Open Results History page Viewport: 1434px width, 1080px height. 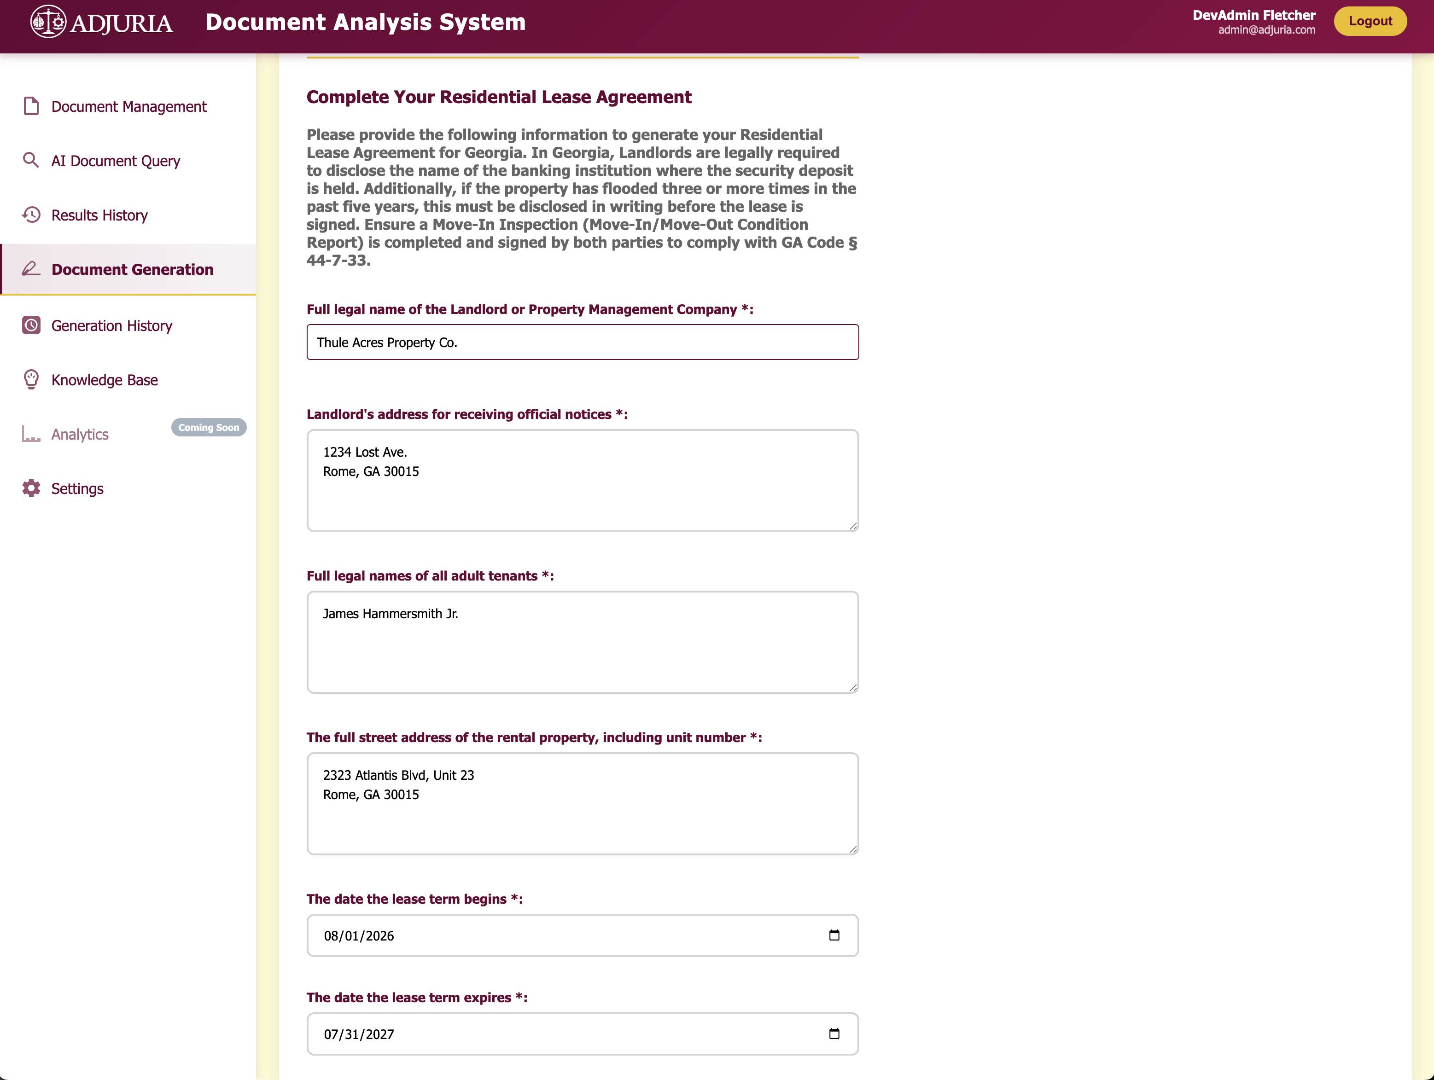point(128,215)
